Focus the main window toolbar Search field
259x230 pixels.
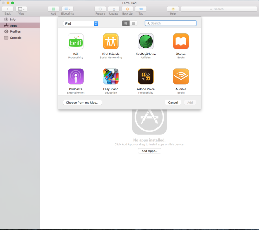point(219,9)
